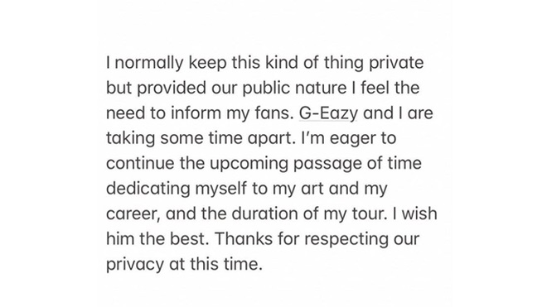Viewport: 547px width, 307px height.
Task: Click the underlined G-Eazy name
Action: [x=329, y=113]
